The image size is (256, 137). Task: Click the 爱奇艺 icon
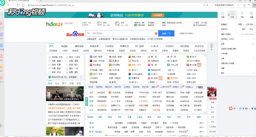pos(188,57)
